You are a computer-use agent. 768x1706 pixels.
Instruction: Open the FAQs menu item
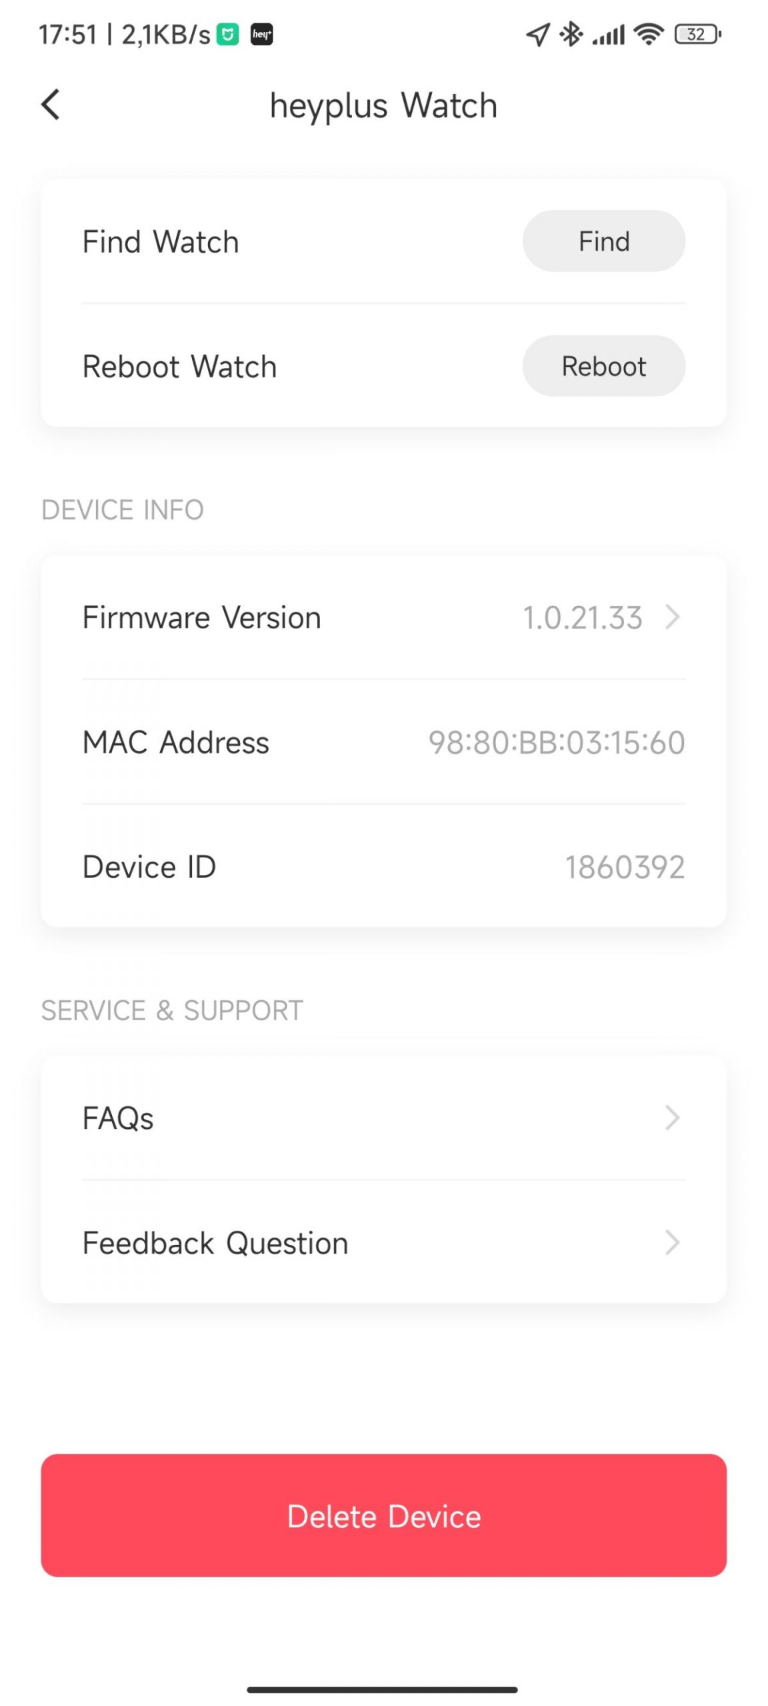tap(118, 1118)
